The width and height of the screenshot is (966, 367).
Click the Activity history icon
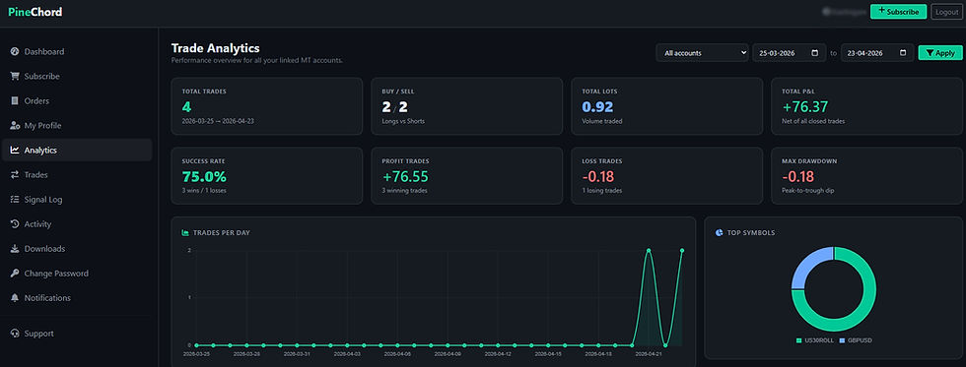(15, 223)
